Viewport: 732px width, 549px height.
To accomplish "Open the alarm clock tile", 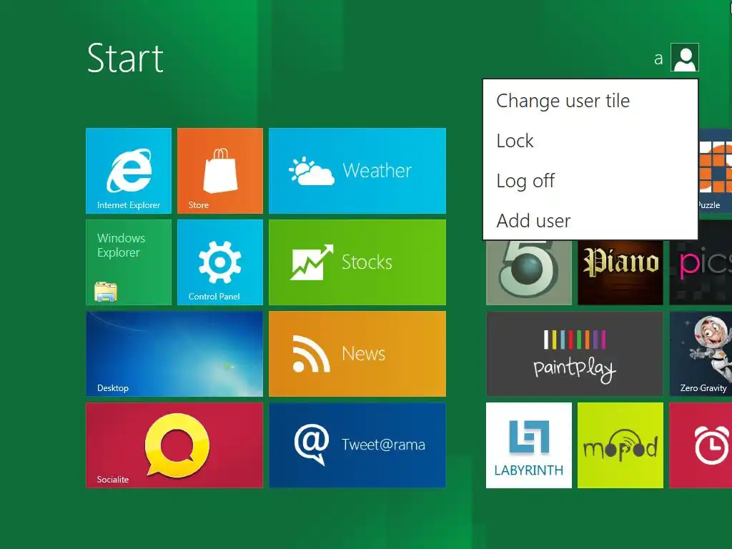I will [x=701, y=445].
